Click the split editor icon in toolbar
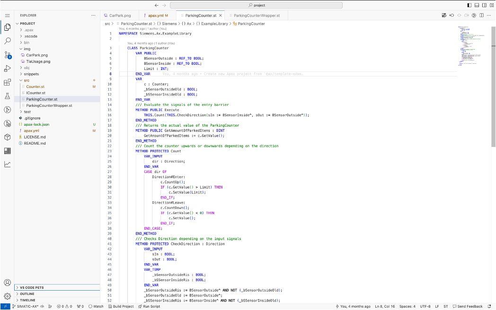The height and width of the screenshot is (310, 496). coord(481,15)
